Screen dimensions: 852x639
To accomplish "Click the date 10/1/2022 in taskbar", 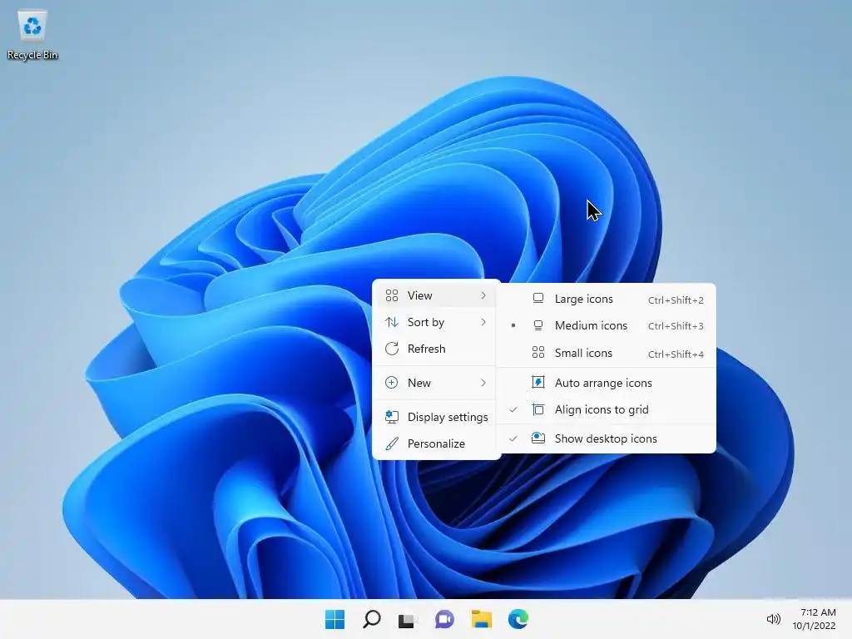I will (814, 626).
